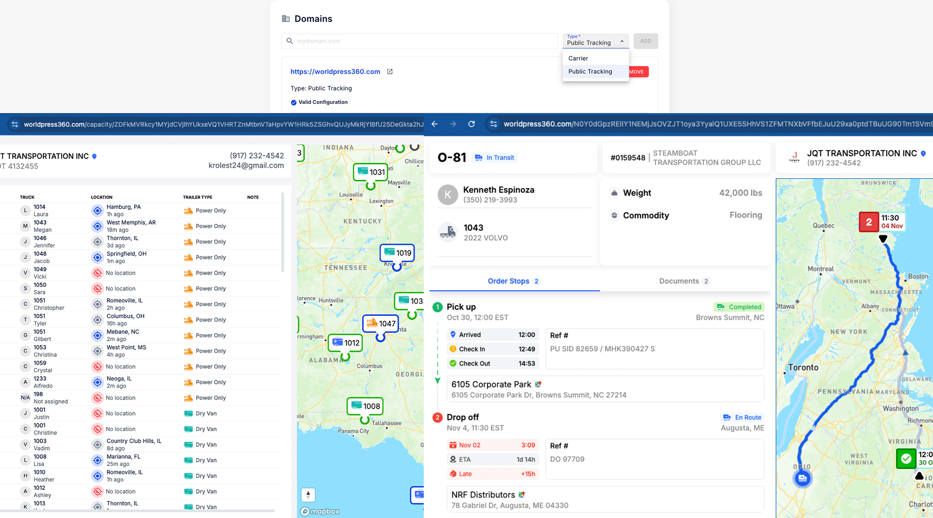933x518 pixels.
Task: Open the https://worldpress360.com link
Action: point(335,72)
